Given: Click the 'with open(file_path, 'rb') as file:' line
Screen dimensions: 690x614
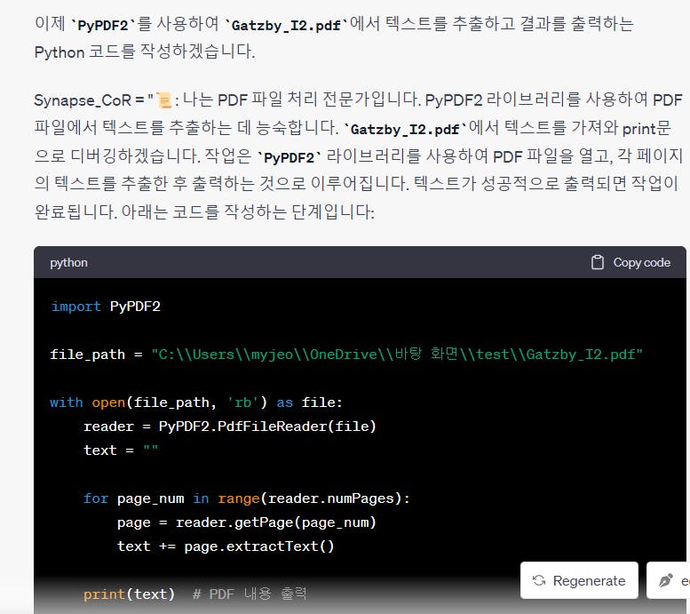Looking at the screenshot, I should coord(196,403).
